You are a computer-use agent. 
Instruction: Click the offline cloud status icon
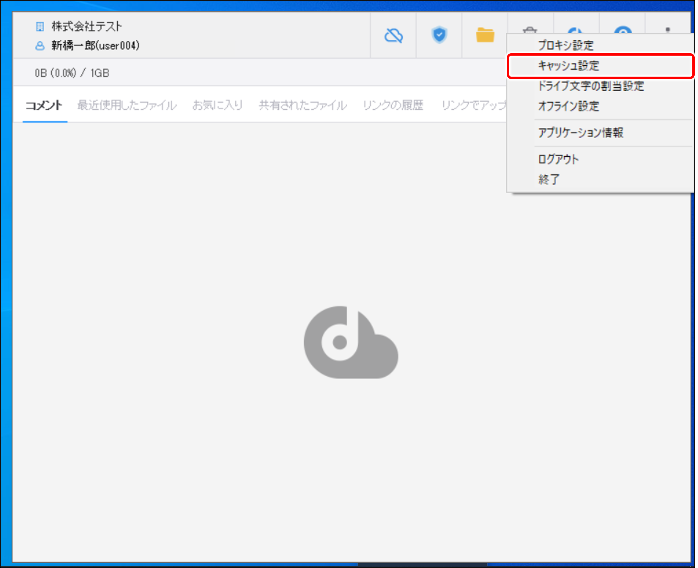(x=393, y=36)
